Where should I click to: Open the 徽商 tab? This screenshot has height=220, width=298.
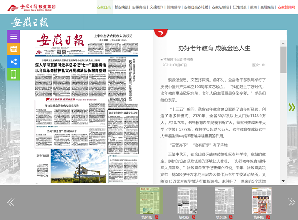[x=253, y=7]
